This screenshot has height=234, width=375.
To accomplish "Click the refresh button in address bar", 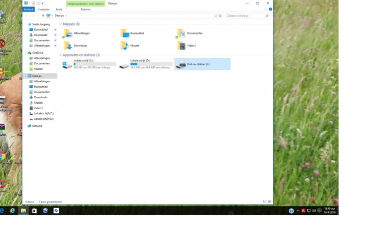I will click(x=220, y=16).
